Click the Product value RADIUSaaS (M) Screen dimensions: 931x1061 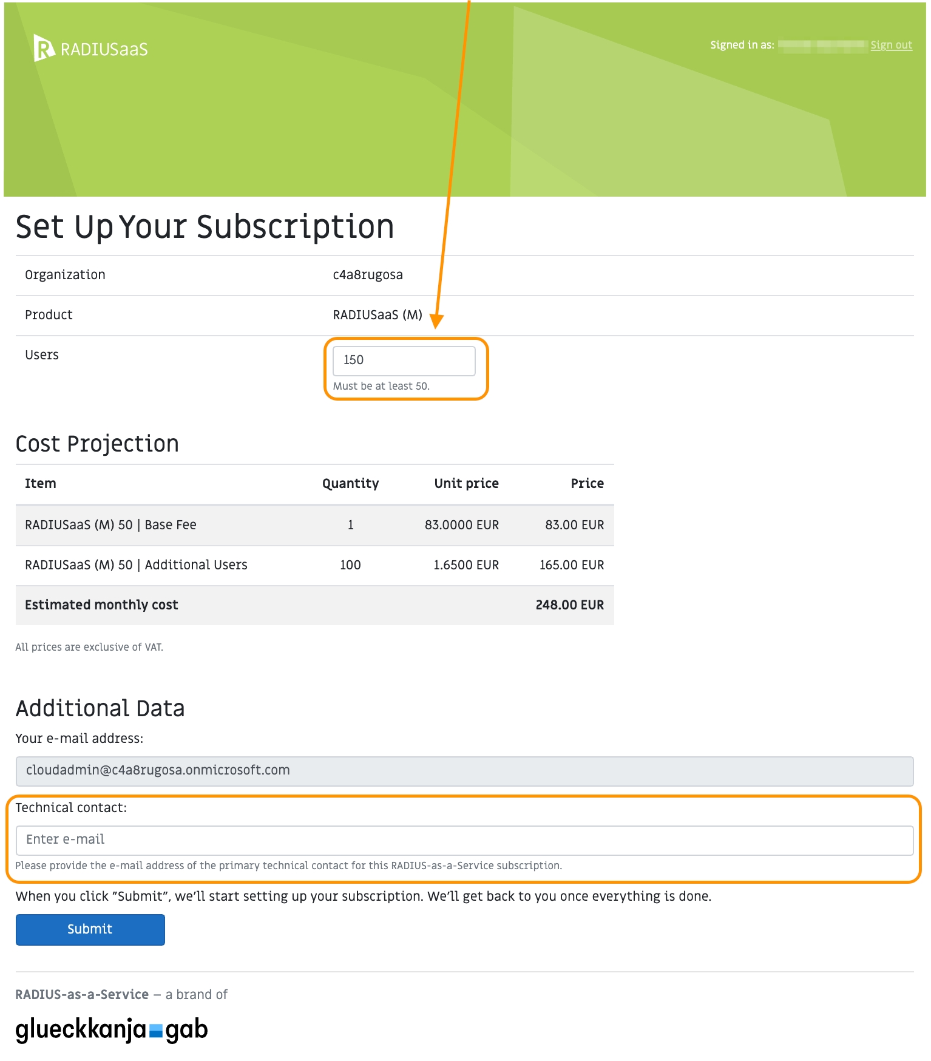[377, 315]
